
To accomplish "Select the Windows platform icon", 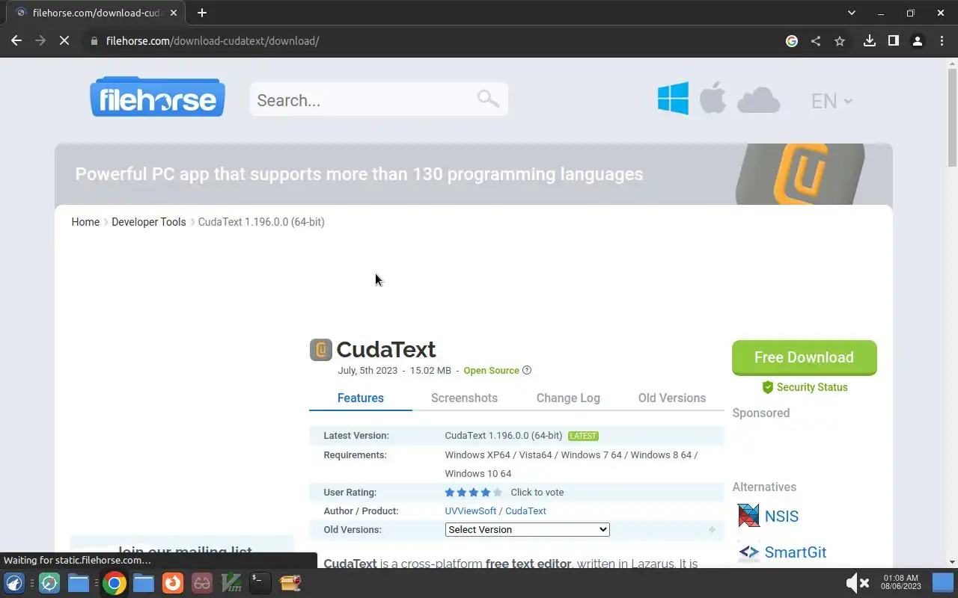I will click(x=673, y=99).
